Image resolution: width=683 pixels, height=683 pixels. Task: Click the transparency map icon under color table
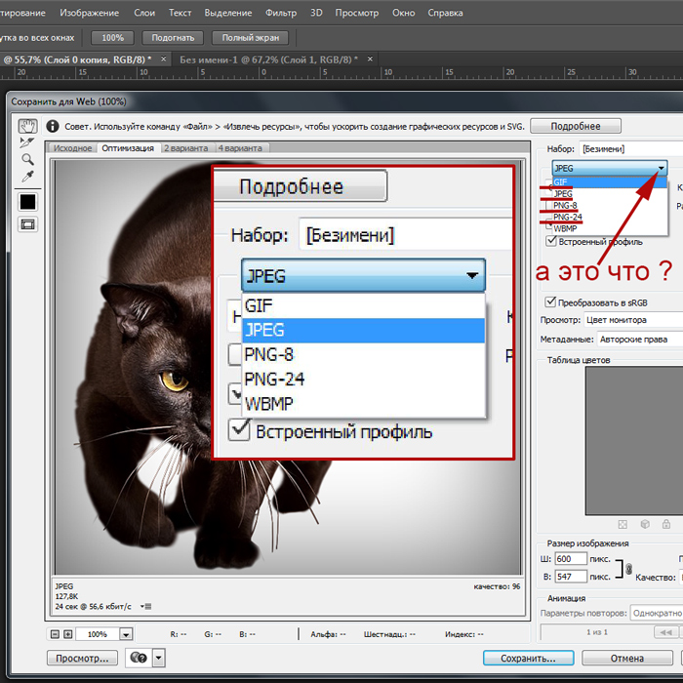[x=623, y=524]
